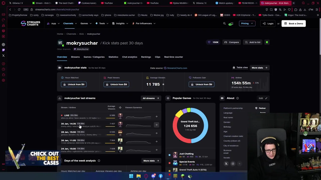Viewport: 321px width, 180px height.
Task: Open Windows Start button in taskbar
Action: (131, 176)
